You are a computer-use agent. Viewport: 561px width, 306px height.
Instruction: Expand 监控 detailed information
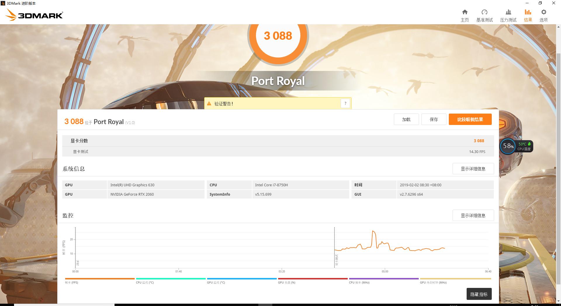click(x=473, y=215)
